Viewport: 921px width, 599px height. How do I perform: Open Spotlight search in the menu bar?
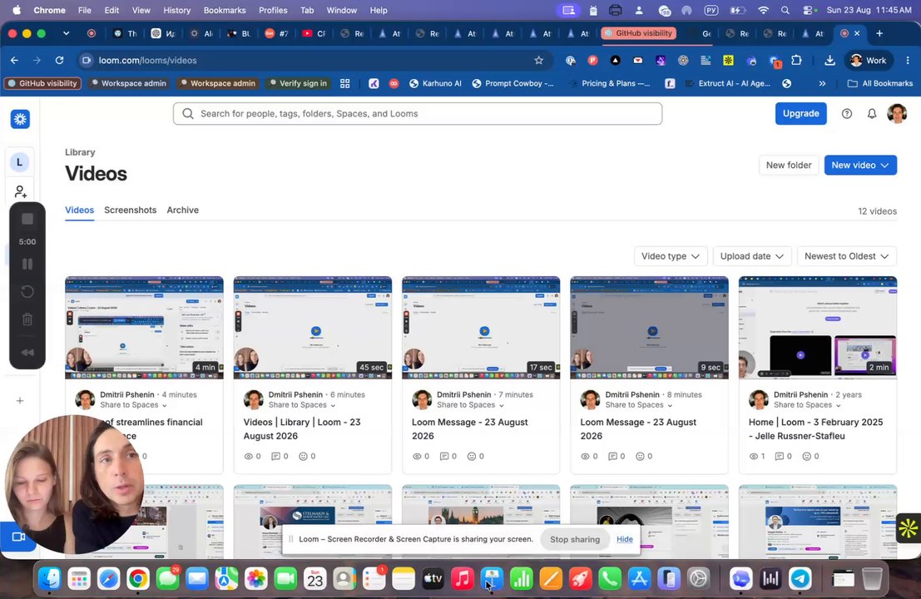(x=785, y=10)
